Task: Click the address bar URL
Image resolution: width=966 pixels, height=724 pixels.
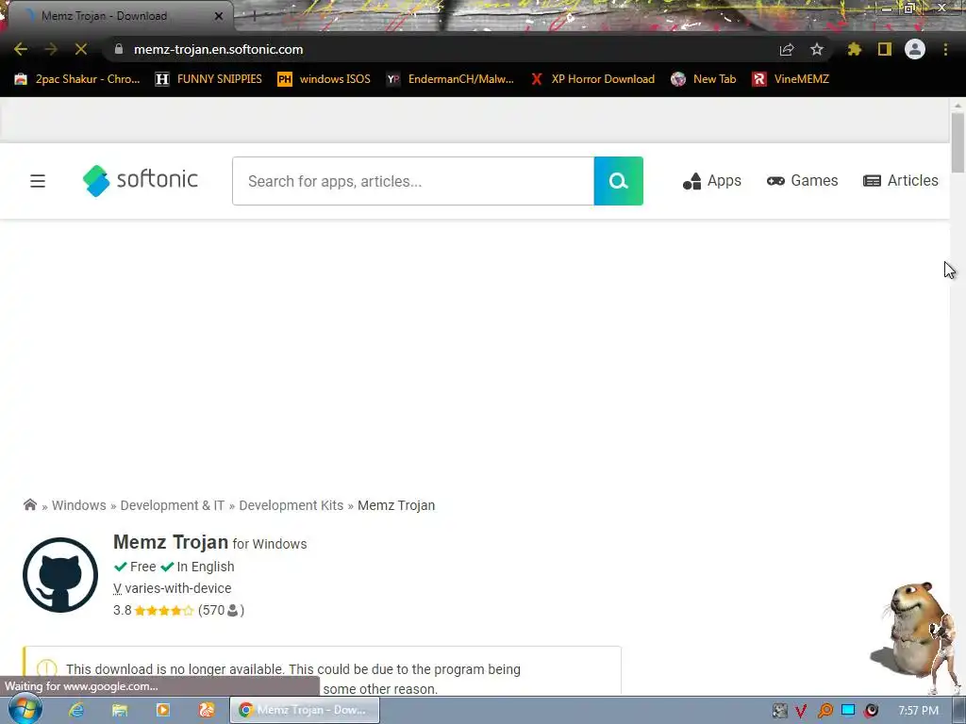Action: pyautogui.click(x=218, y=49)
